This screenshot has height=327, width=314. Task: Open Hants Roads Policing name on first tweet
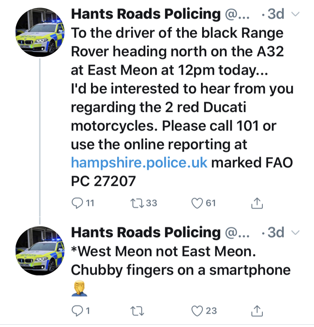[x=146, y=14]
